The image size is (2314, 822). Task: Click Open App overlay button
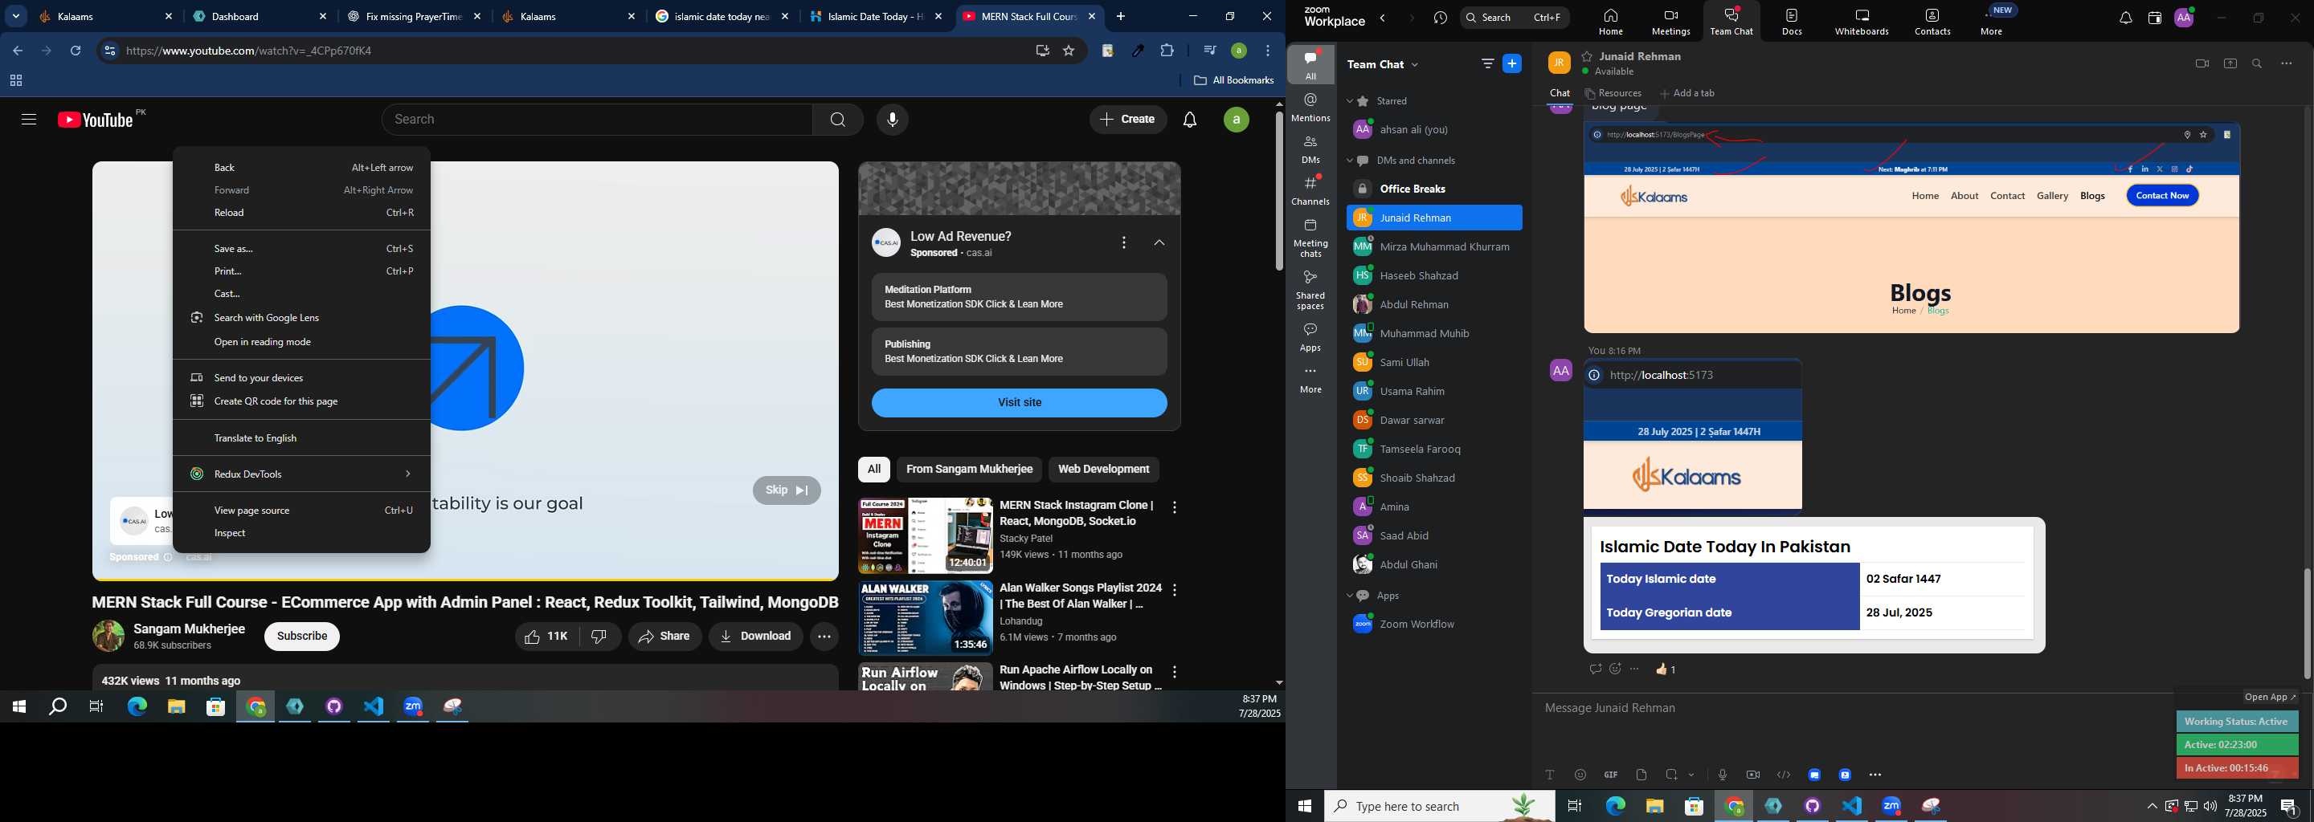coord(2270,698)
